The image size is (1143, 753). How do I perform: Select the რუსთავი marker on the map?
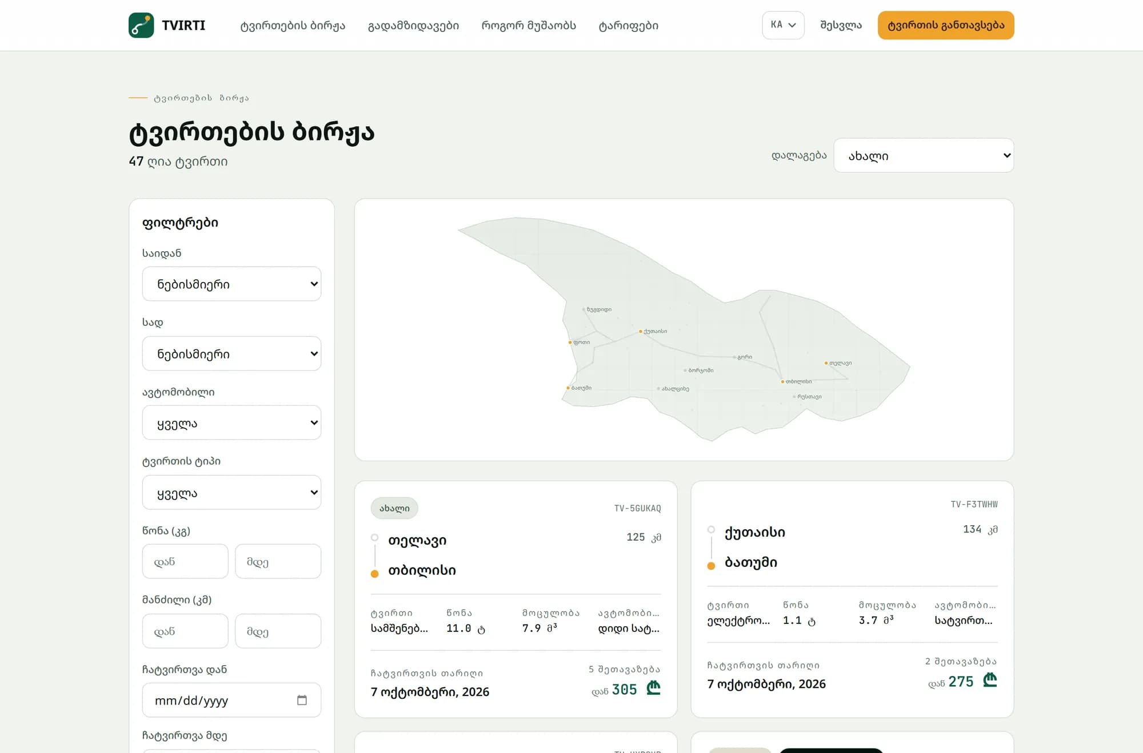pyautogui.click(x=794, y=396)
